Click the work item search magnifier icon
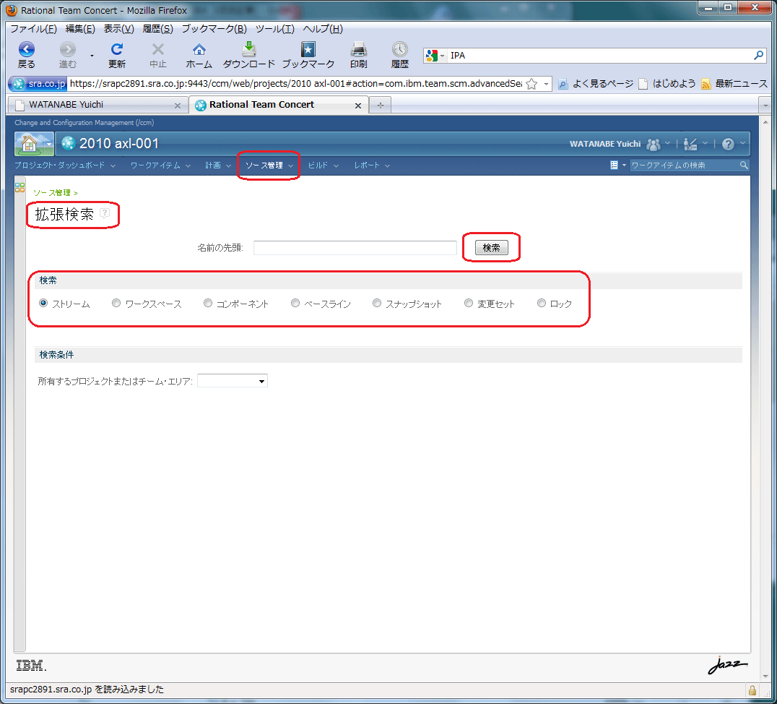The image size is (777, 704). pos(743,166)
